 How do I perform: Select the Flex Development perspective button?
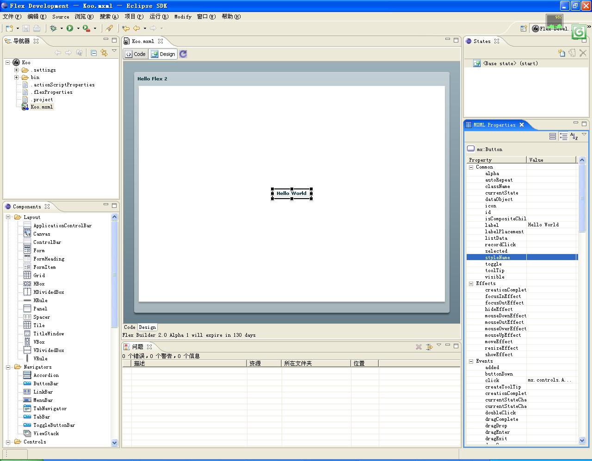[550, 28]
